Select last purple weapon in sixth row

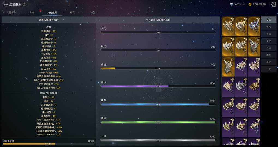254,127
